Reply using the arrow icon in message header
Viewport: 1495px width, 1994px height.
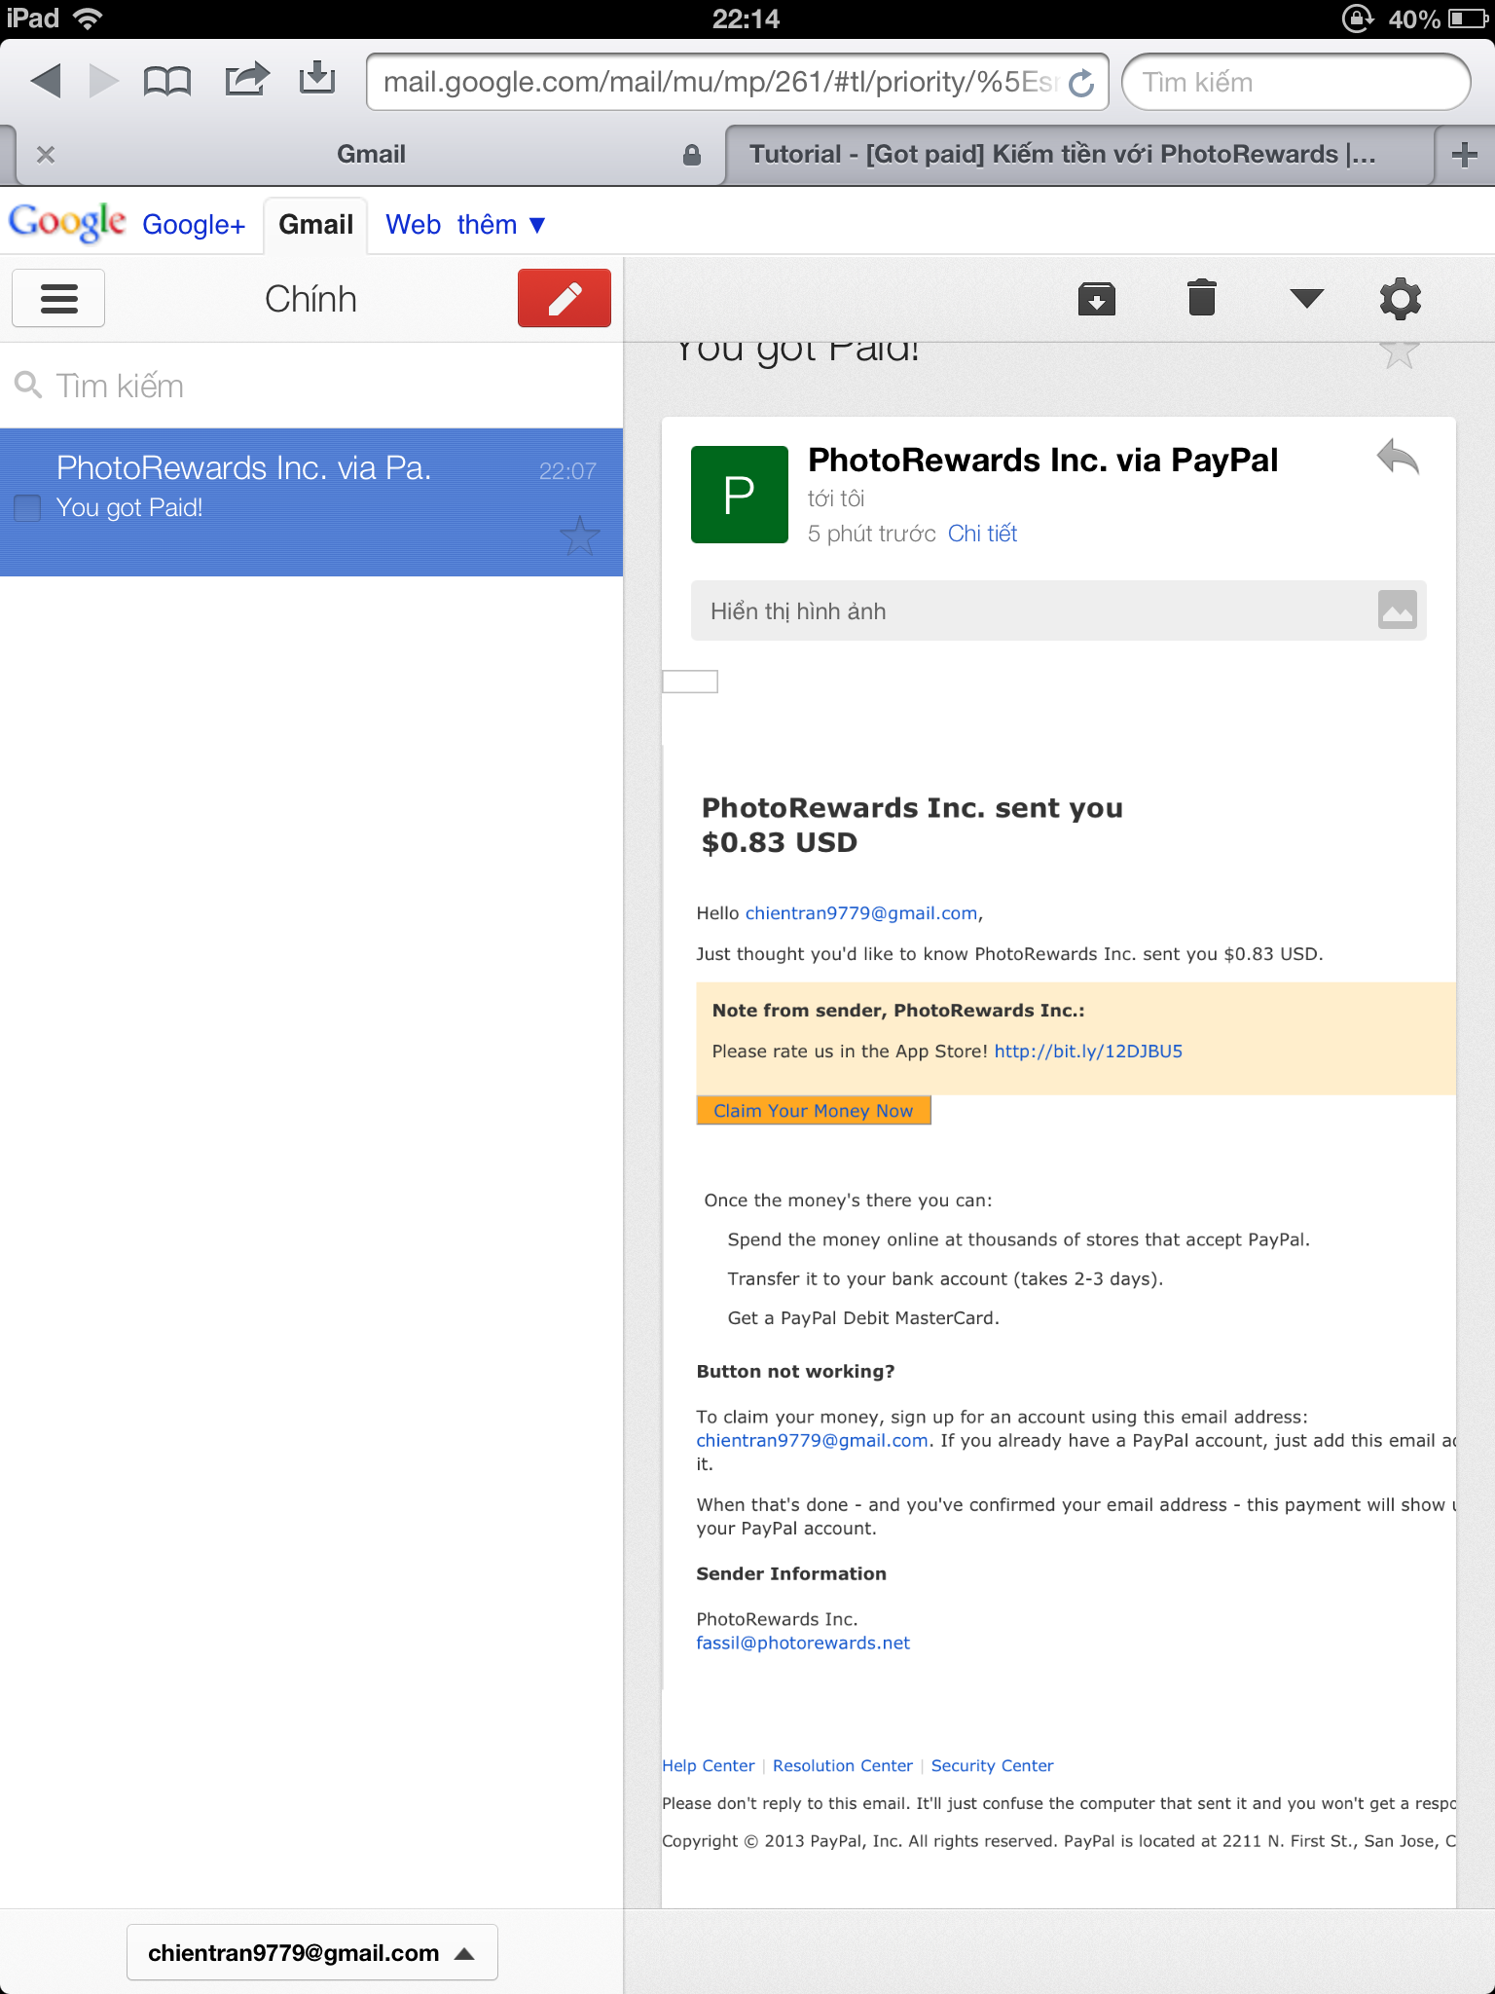coord(1398,456)
